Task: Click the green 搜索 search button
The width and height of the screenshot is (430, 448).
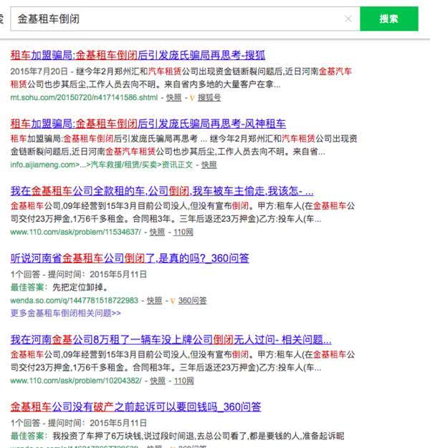Action: coord(389,19)
